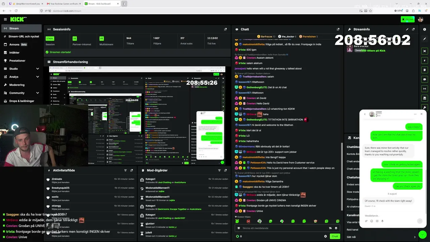
Task: Expand the Sätt mål option arrow
Action: 415,237
